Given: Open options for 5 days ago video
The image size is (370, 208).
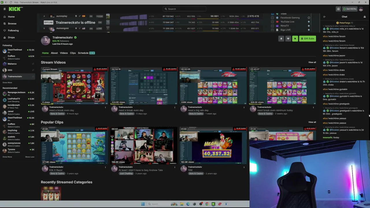Looking at the screenshot, I should 175,107.
